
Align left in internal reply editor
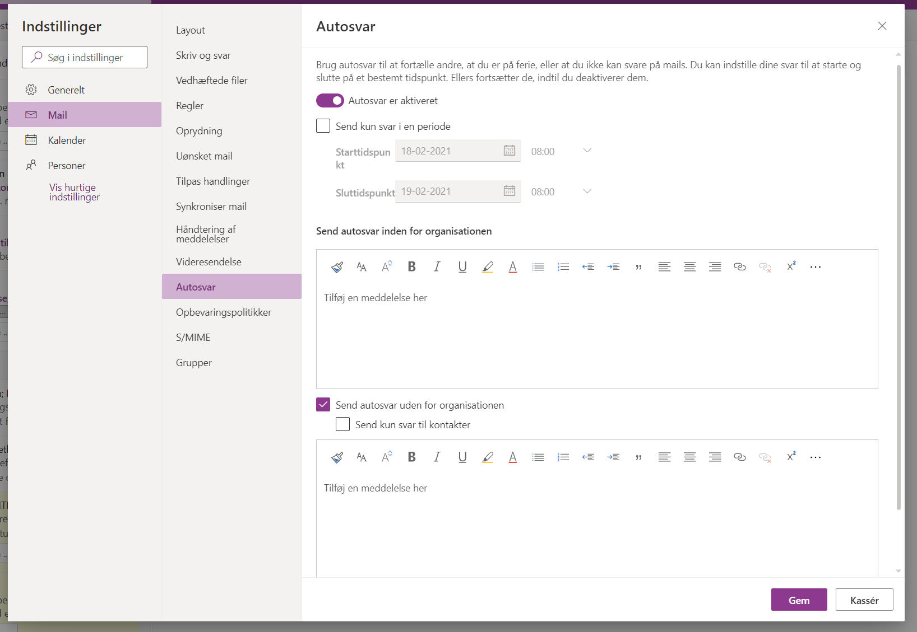[664, 267]
